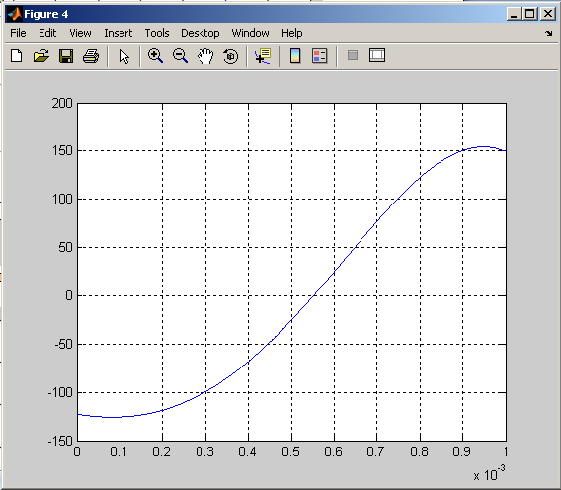
Task: Click Hide Plot Tools icon
Action: point(353,55)
